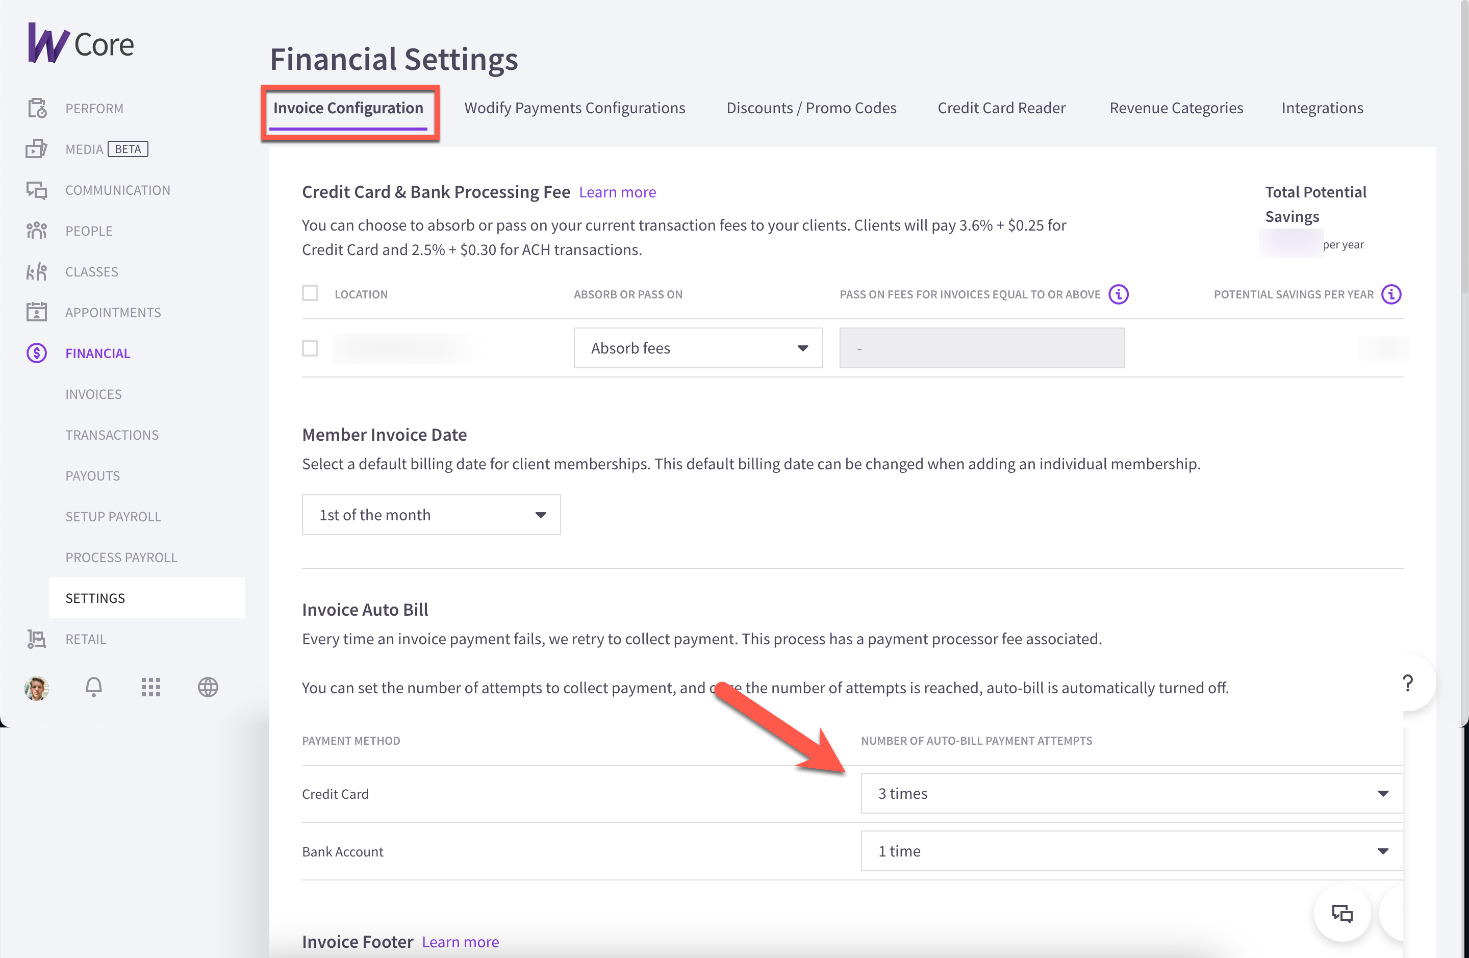Switch to Wodify Payments Configurations tab
The height and width of the screenshot is (958, 1469).
point(575,108)
